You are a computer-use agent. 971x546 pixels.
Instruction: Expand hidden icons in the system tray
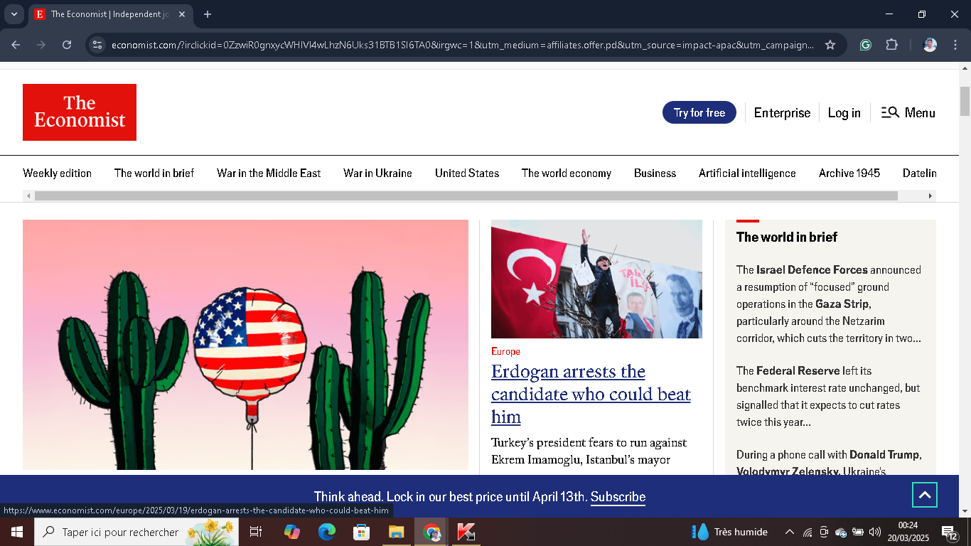tap(789, 532)
